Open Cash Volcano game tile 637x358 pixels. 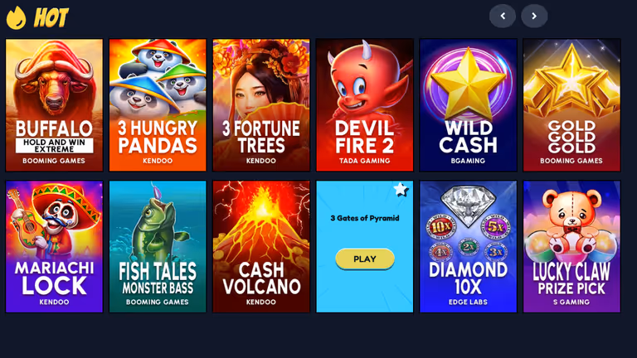261,247
